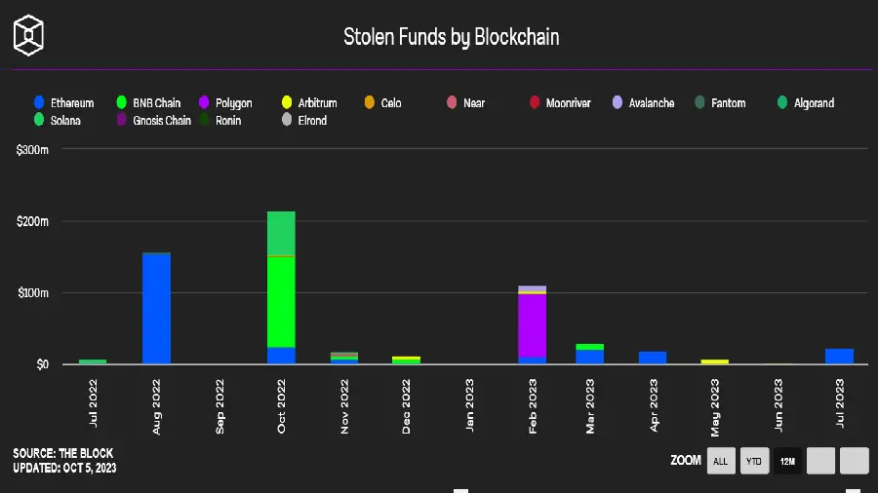Set zoom range to ALL

(721, 461)
